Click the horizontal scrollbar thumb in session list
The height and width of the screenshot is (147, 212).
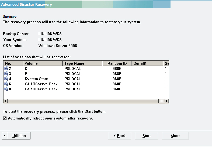pos(83,101)
